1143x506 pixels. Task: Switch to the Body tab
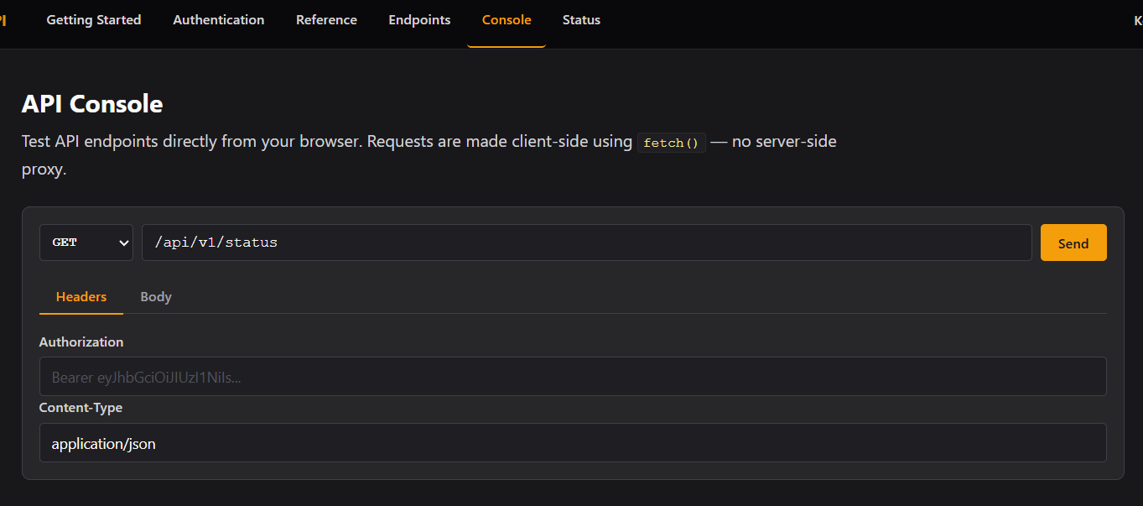click(x=156, y=297)
